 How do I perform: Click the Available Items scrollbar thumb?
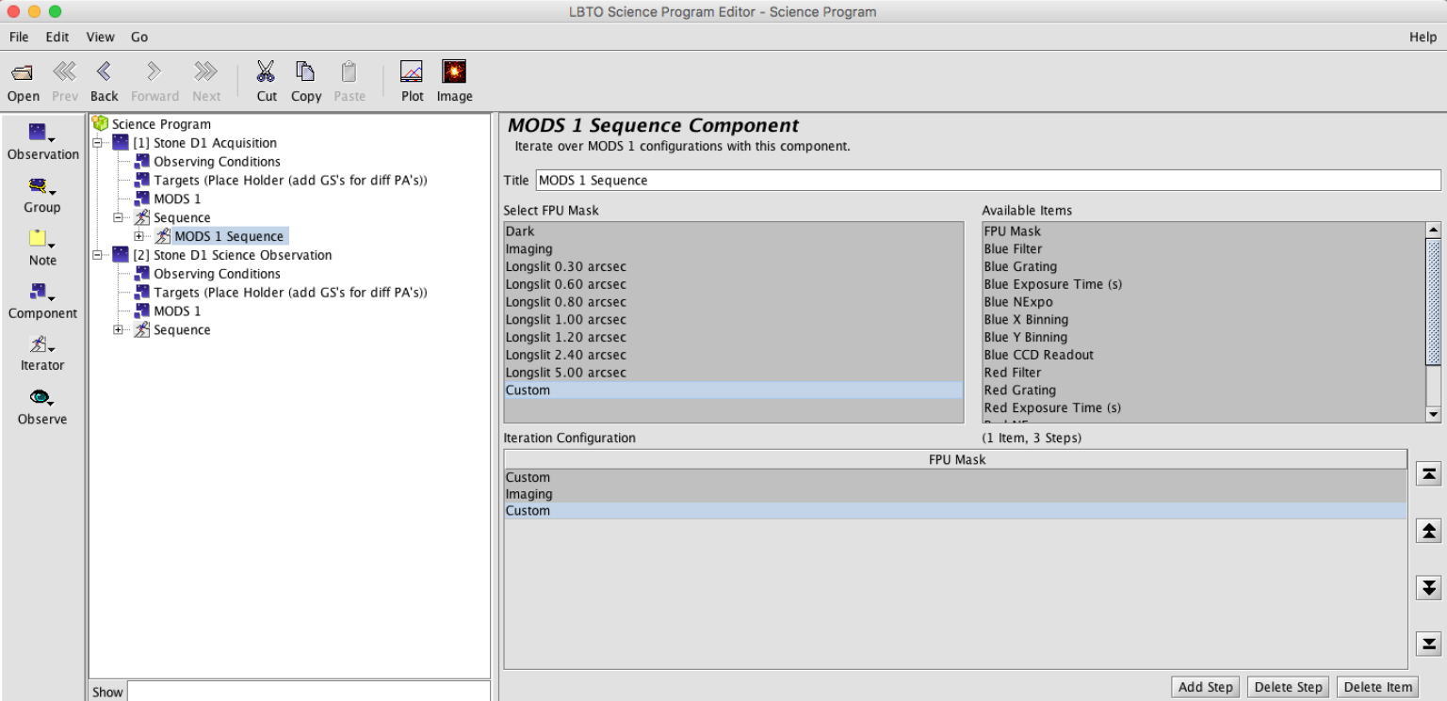coord(1434,301)
